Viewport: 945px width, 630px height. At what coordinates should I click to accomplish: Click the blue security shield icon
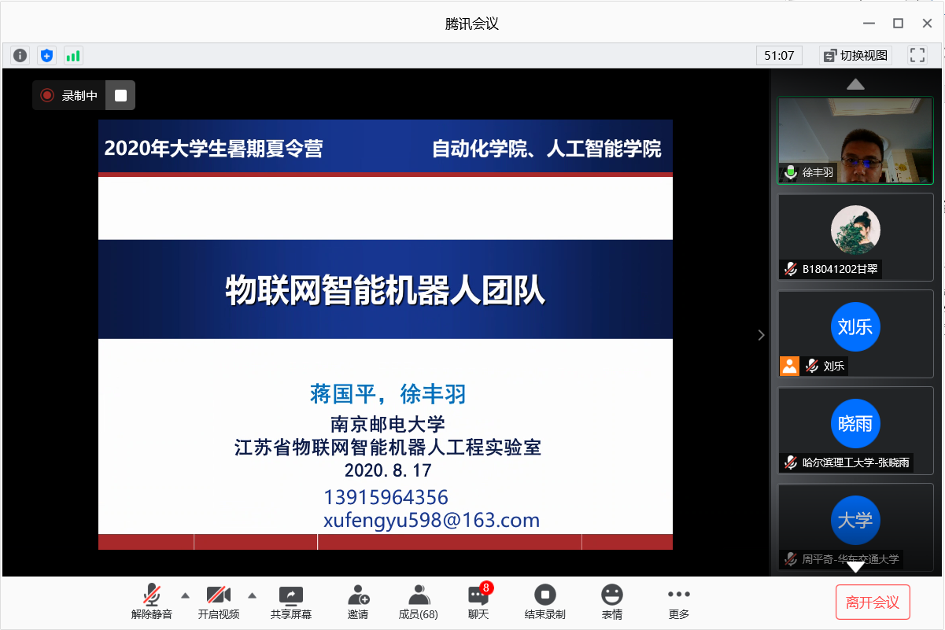pyautogui.click(x=47, y=55)
